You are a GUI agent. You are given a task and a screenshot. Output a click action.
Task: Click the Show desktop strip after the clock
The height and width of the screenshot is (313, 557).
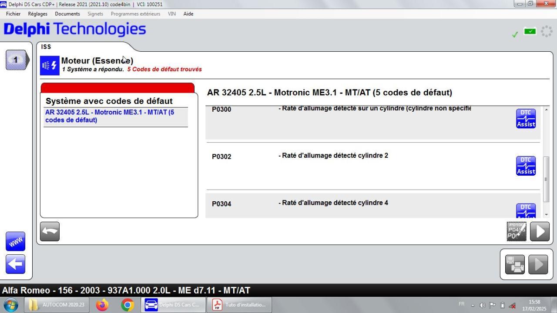[554, 305]
